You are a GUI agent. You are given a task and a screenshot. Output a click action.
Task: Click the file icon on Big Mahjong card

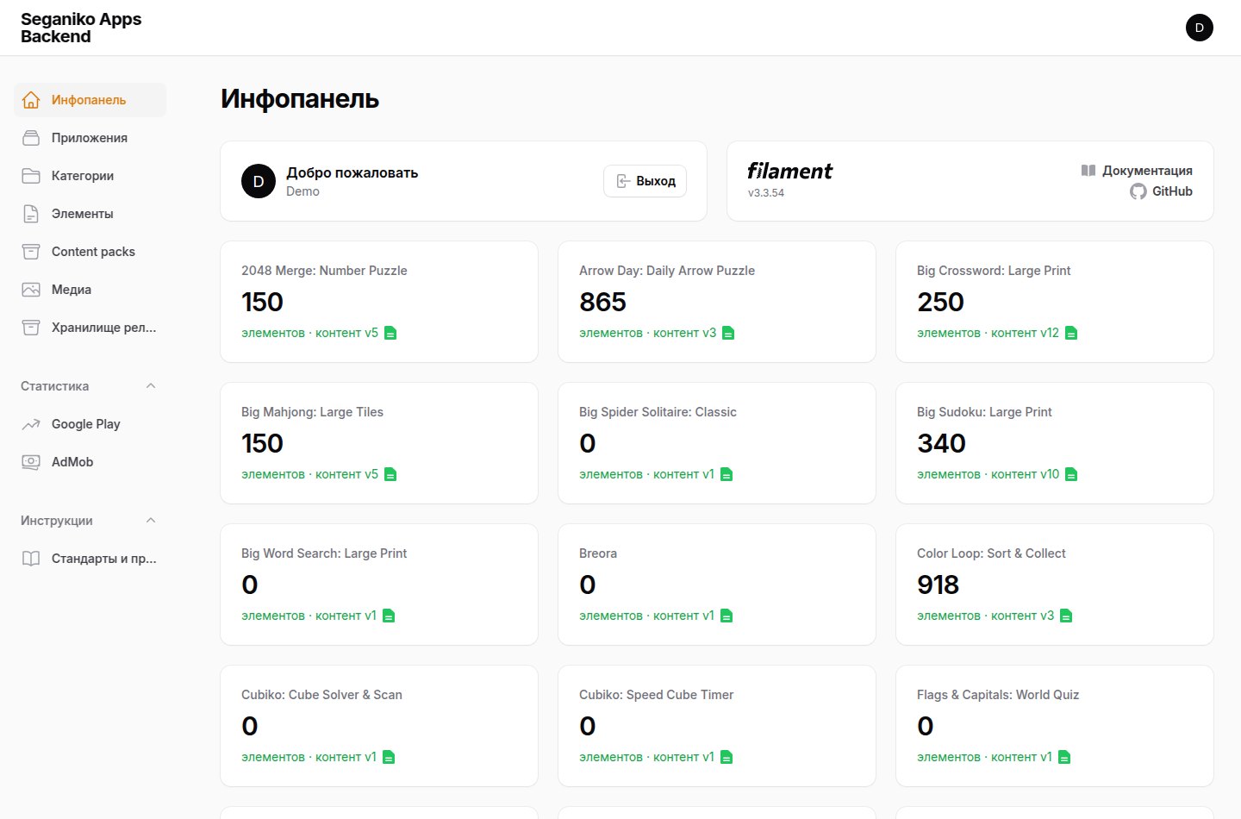click(390, 474)
